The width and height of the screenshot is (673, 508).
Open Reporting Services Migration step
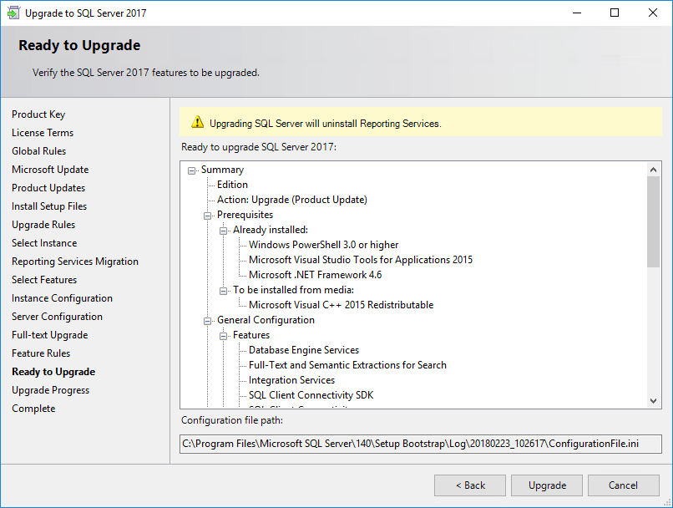pos(75,262)
